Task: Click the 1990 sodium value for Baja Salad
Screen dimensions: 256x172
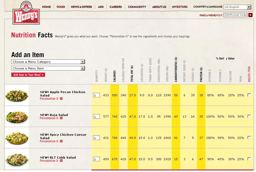Action: (167, 117)
